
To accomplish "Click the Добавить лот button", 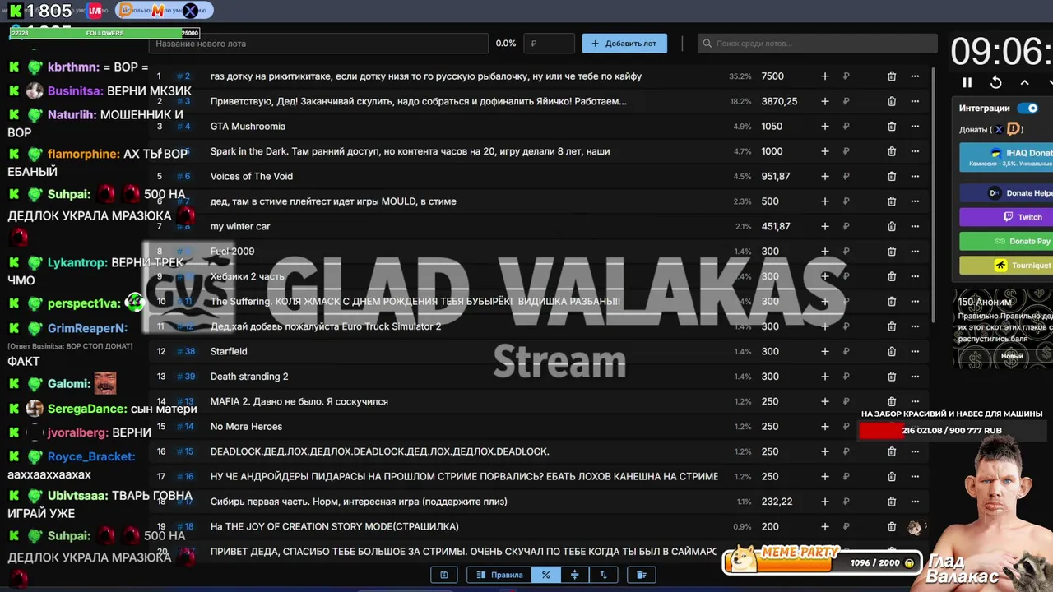I will pos(624,44).
